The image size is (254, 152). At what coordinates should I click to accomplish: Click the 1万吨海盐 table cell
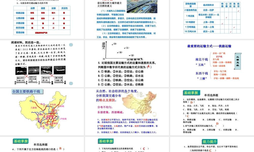[x=190, y=27]
